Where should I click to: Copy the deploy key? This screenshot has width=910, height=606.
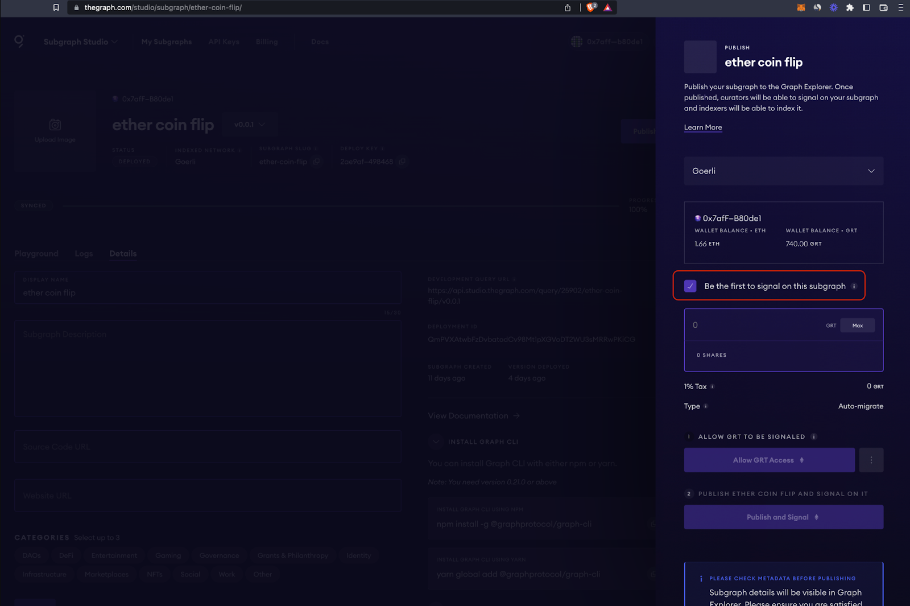pos(402,162)
